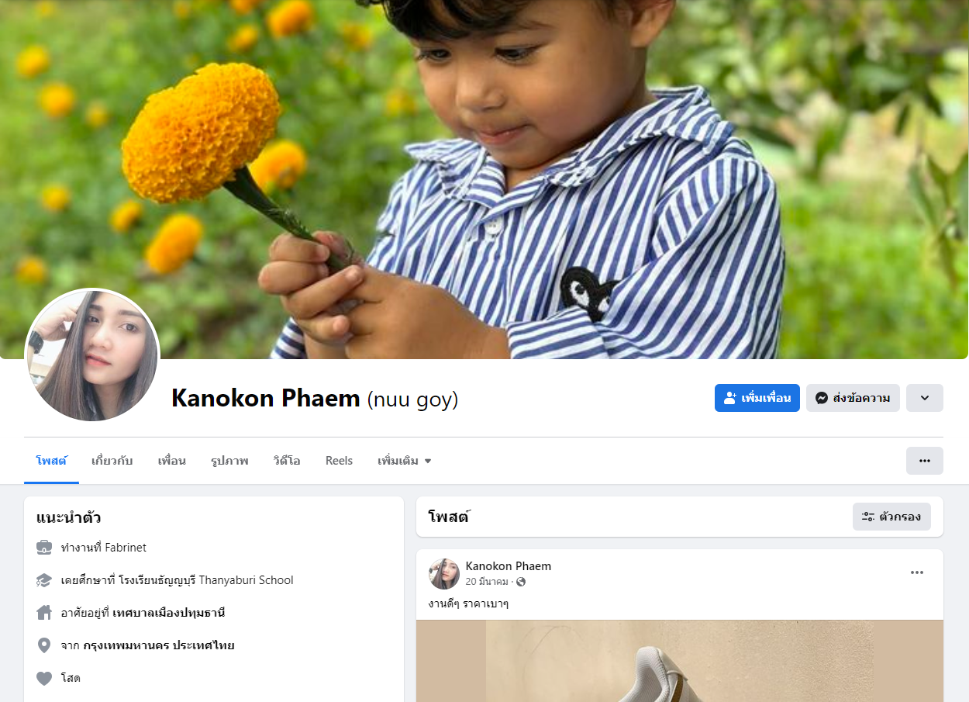Screen dimensions: 969x702
Task: Click the Messenger icon in message button
Action: pyautogui.click(x=822, y=398)
